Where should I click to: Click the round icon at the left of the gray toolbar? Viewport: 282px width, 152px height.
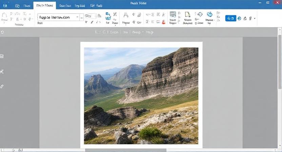[2, 32]
